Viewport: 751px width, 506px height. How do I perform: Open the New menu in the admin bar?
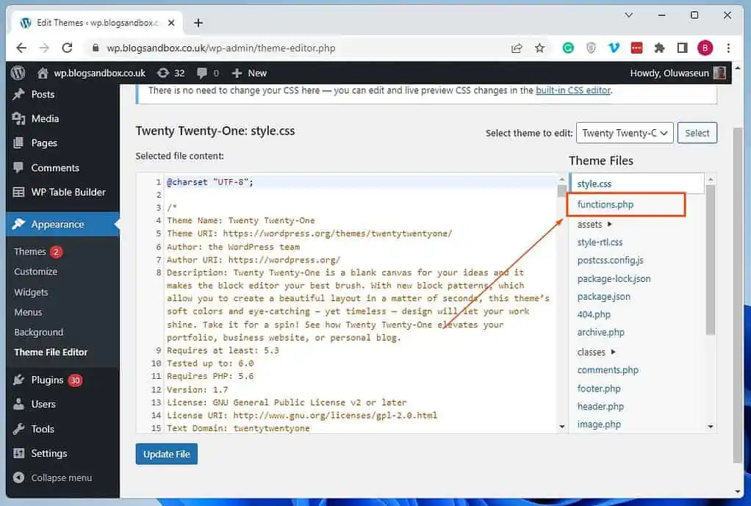coord(249,73)
